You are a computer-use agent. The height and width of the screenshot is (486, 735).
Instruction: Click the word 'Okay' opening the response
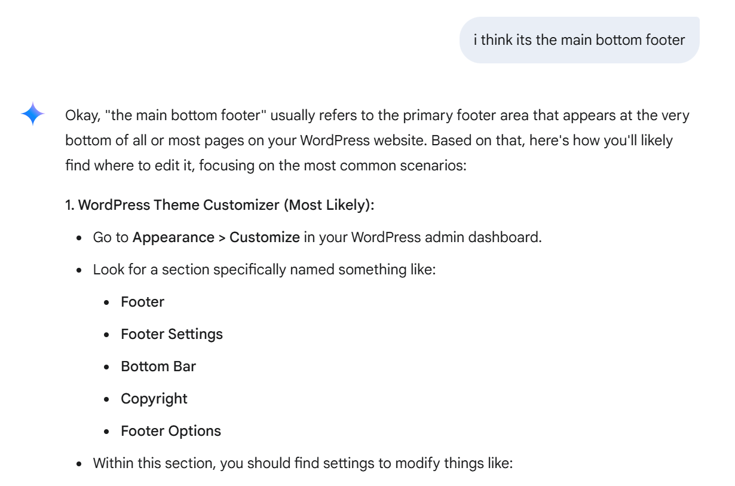pos(82,115)
